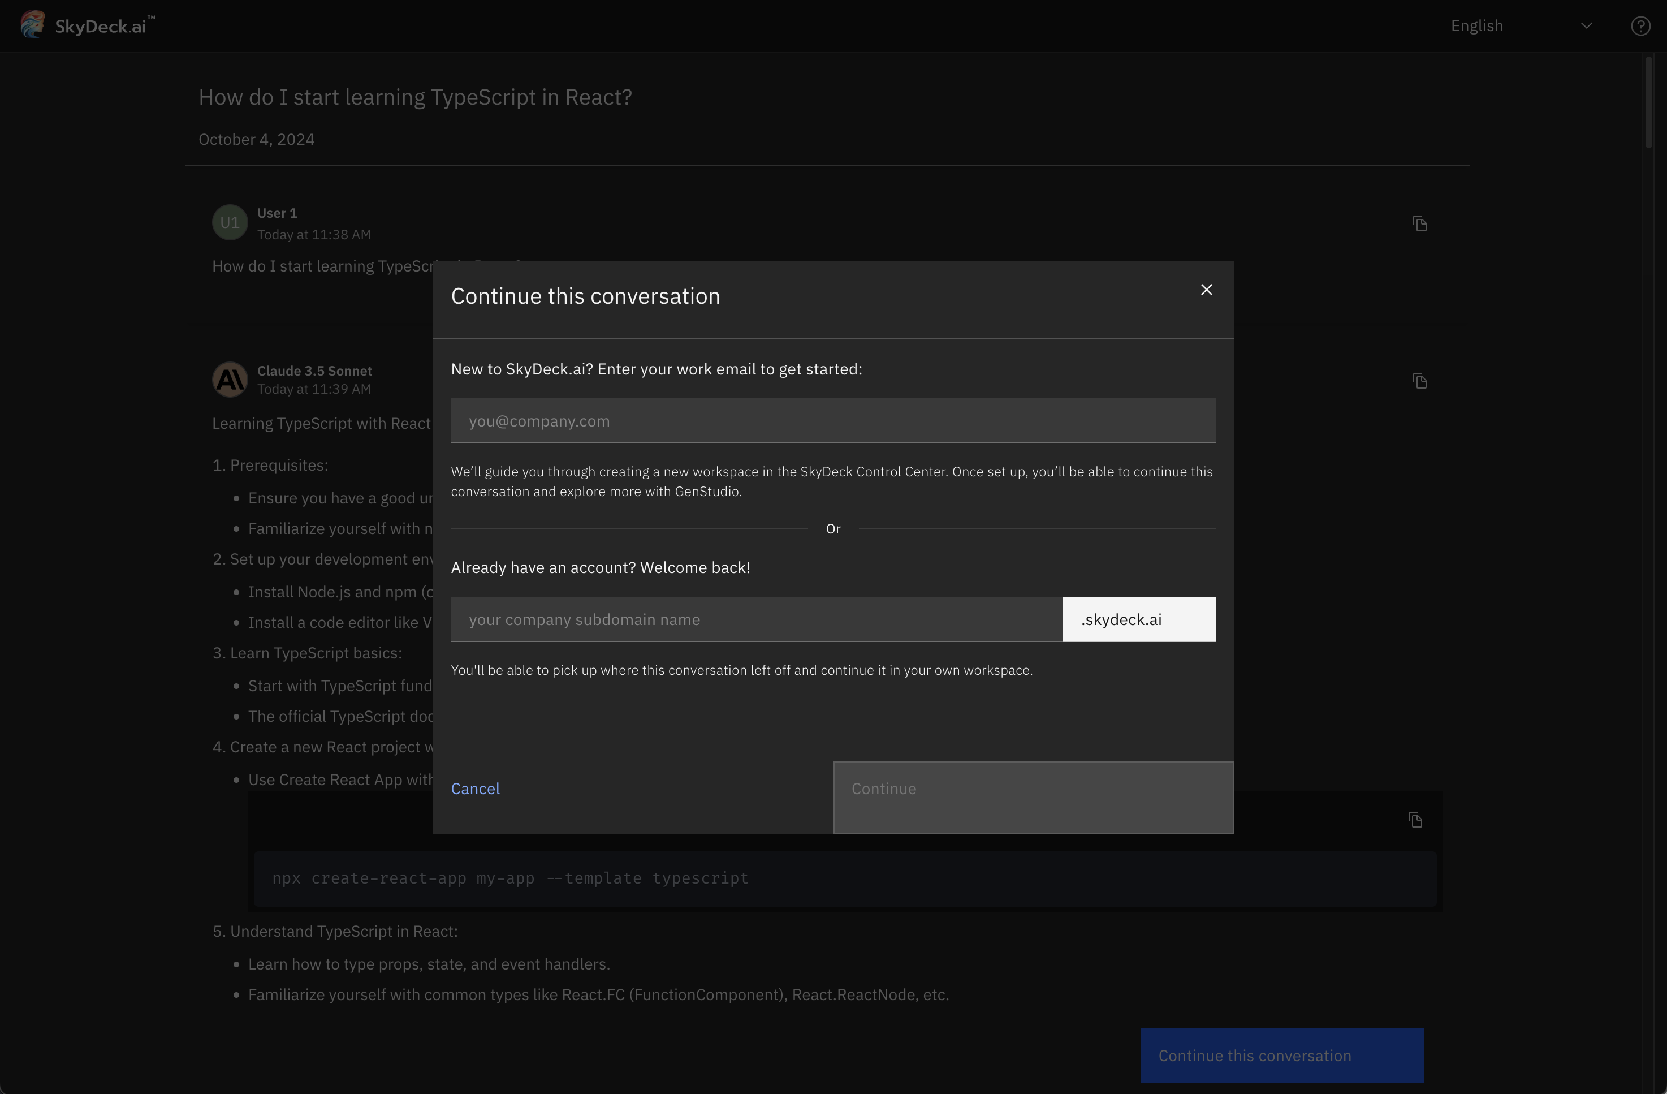1667x1094 pixels.
Task: Dismiss the Continue this conversation dialog
Action: [x=1206, y=288]
